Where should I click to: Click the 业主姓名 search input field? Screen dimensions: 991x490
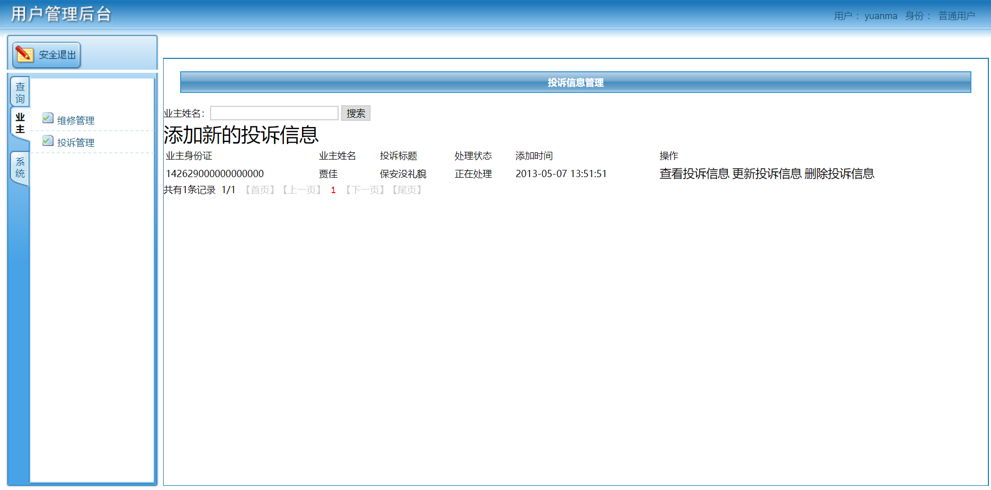pyautogui.click(x=274, y=113)
